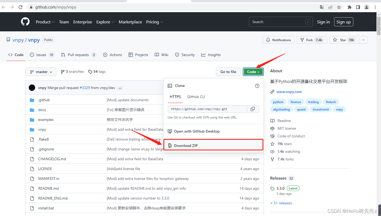Click the Sign up button

coord(343,22)
